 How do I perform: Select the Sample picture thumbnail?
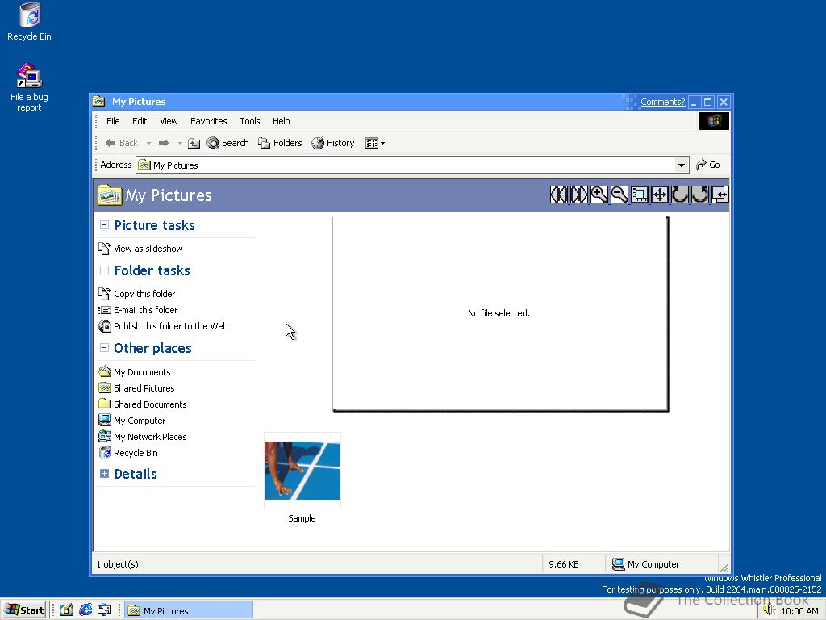coord(302,471)
